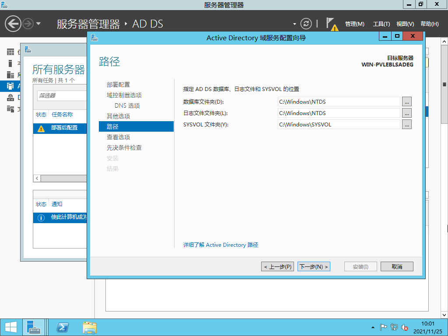
Task: Go back with the Server Manager back arrow
Action: [x=13, y=24]
